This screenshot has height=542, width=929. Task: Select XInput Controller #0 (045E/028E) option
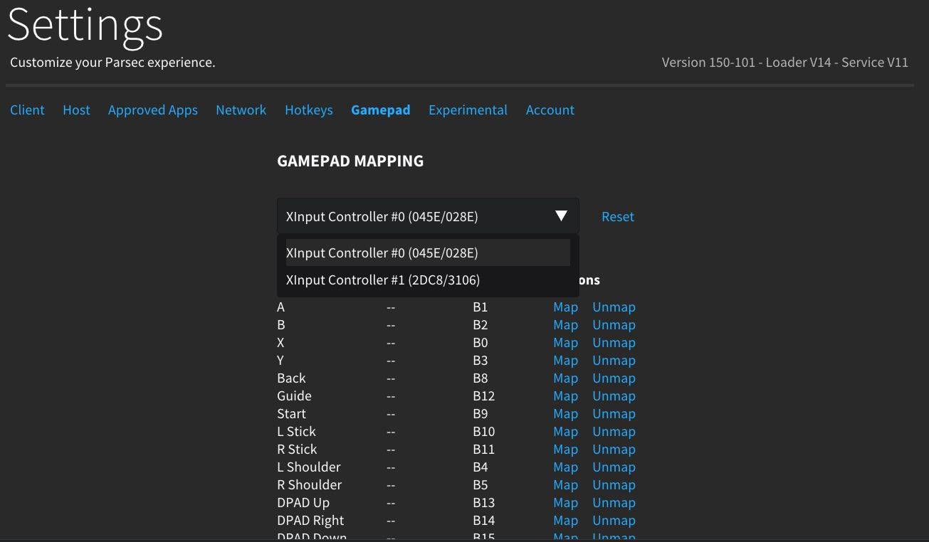(382, 253)
